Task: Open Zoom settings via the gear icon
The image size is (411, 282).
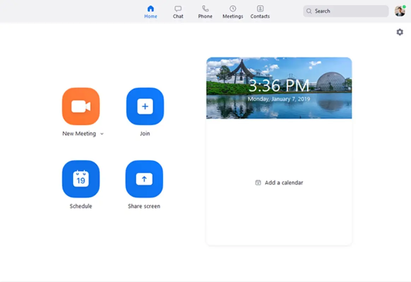Action: point(399,32)
